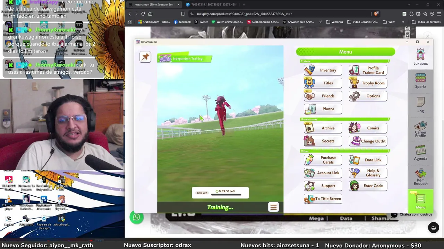Open the Chatea con nosotros chat
The width and height of the screenshot is (444, 249).
412,214
